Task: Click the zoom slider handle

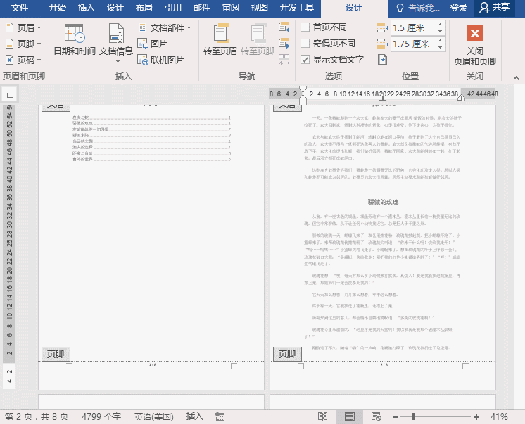Action: coord(414,417)
